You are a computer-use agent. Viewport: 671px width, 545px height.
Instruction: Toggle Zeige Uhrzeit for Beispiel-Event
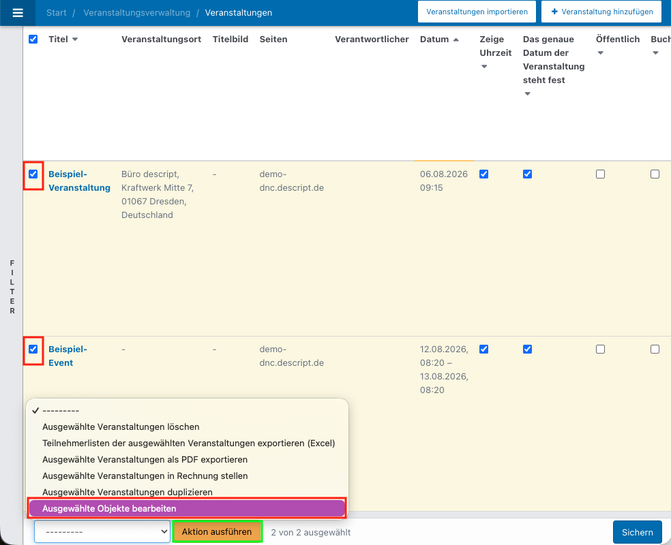click(x=483, y=349)
